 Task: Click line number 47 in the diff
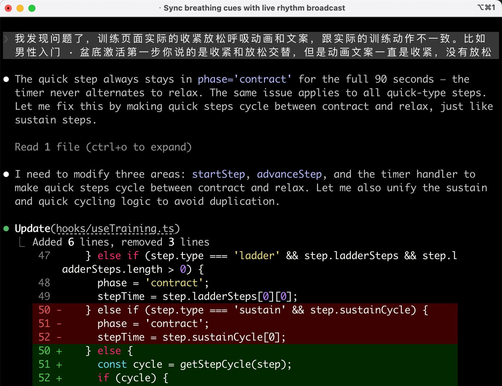(x=44, y=256)
